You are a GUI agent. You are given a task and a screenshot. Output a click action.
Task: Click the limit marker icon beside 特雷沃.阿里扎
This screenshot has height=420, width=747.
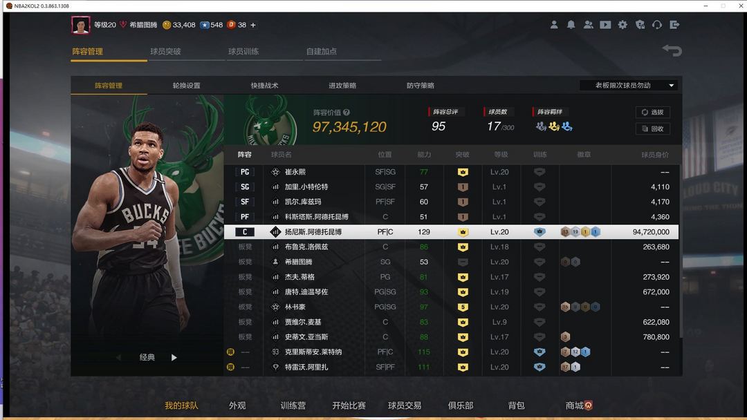(x=230, y=367)
